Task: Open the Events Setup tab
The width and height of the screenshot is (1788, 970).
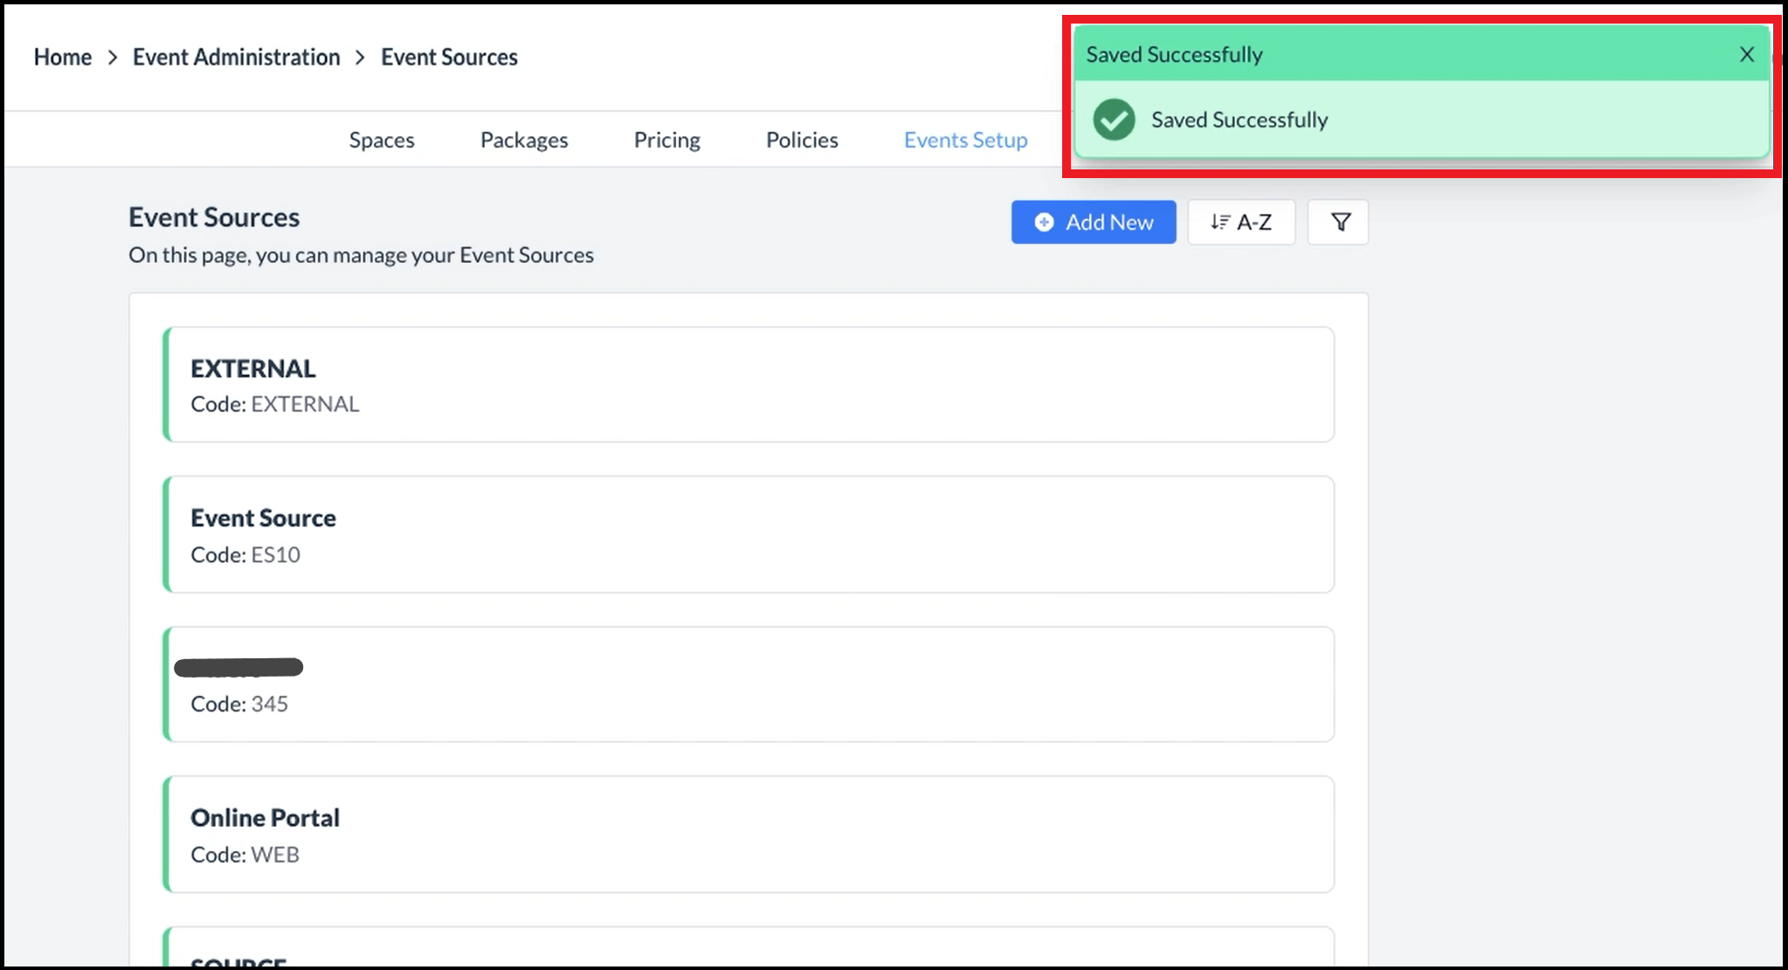Action: click(965, 141)
